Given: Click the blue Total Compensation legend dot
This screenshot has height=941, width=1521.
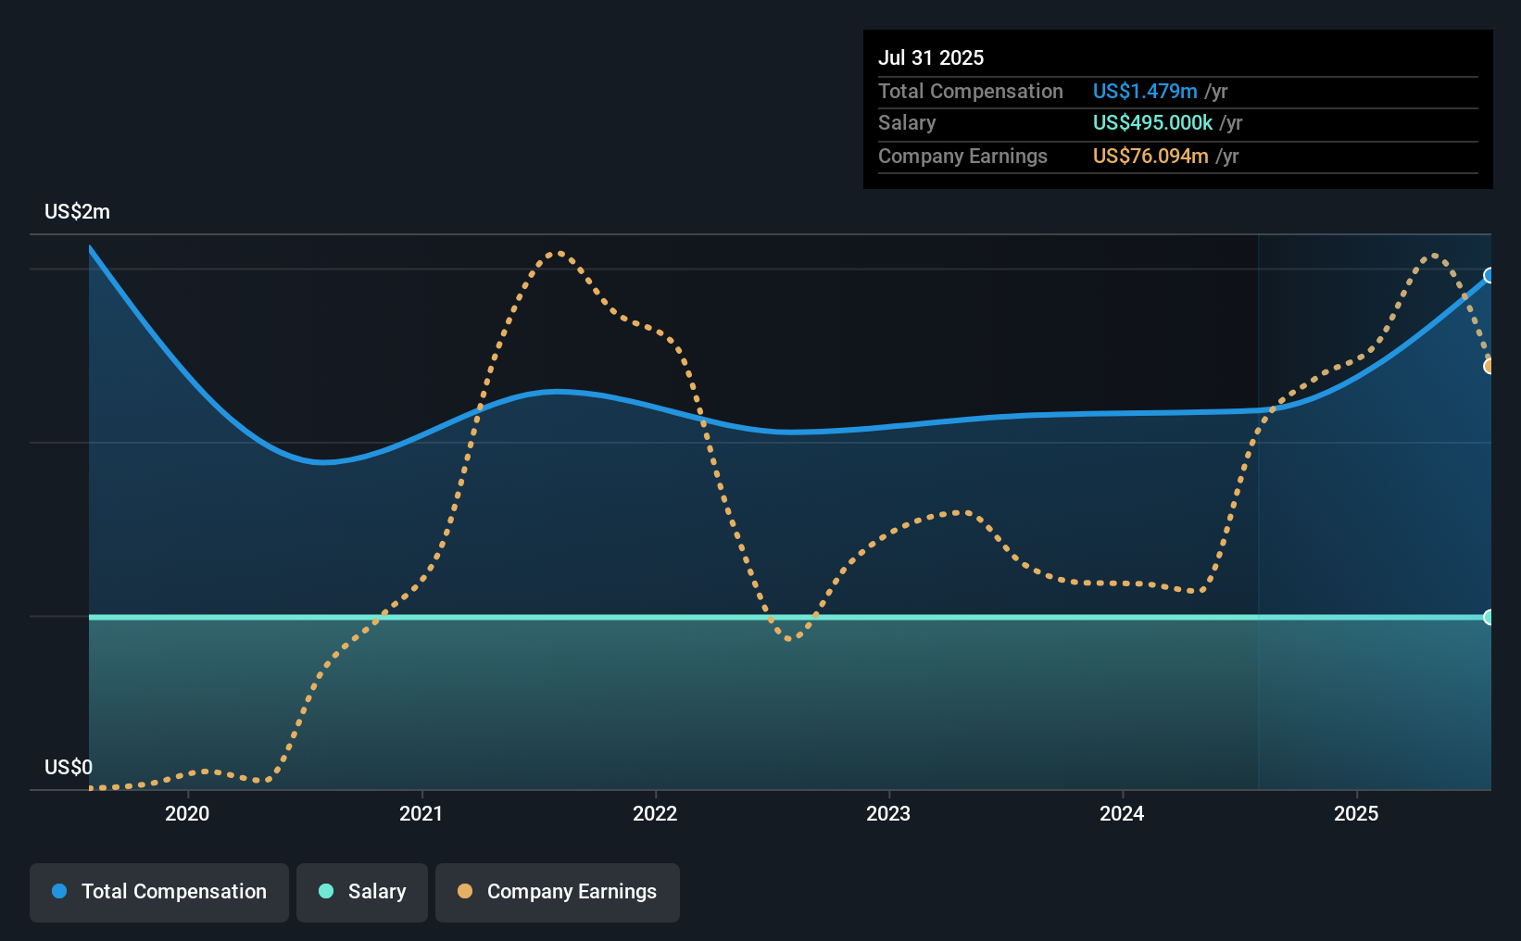Looking at the screenshot, I should pyautogui.click(x=59, y=891).
